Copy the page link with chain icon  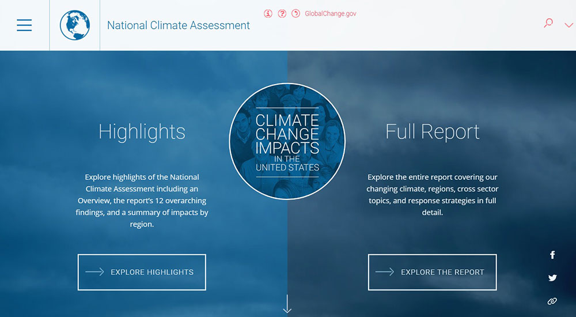(x=552, y=301)
